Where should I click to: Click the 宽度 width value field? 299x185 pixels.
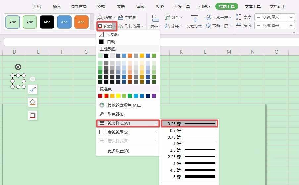274,26
